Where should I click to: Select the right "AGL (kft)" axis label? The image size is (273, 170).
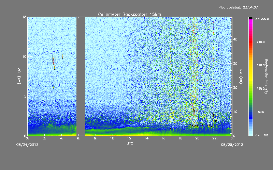click(x=241, y=76)
